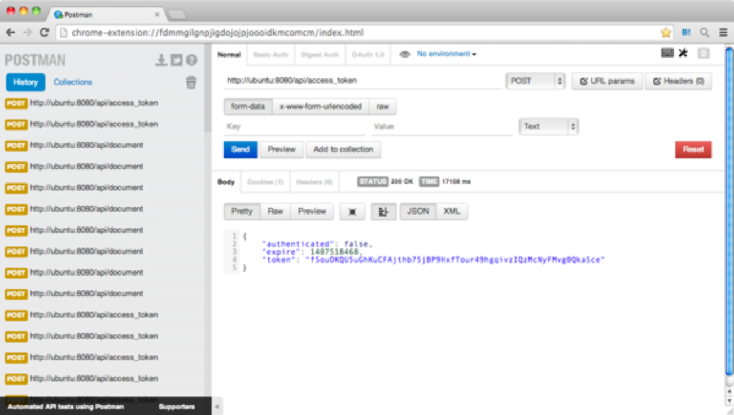Screen dimensions: 734x415
Task: Select Preview response view
Action: coord(312,212)
